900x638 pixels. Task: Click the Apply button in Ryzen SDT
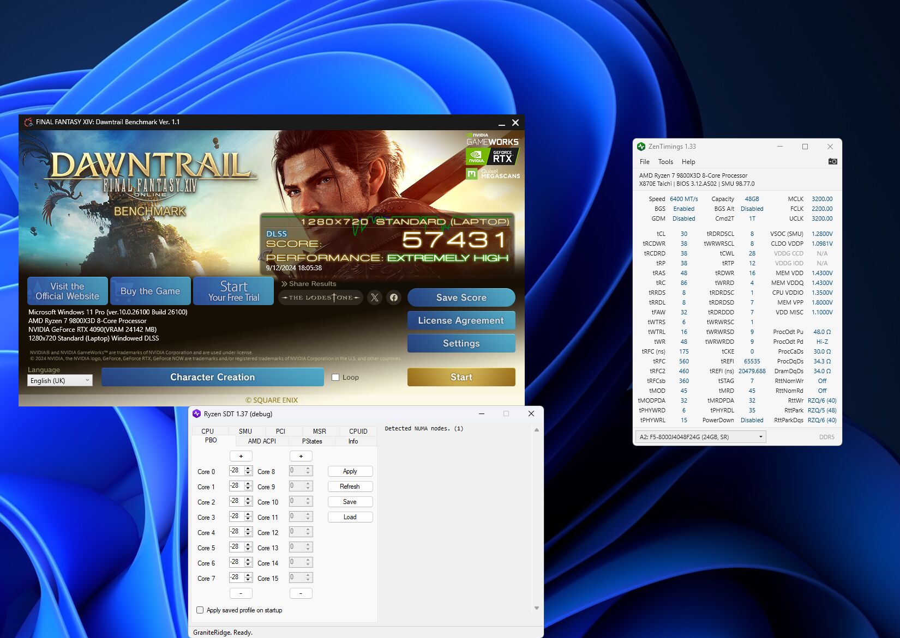(350, 471)
